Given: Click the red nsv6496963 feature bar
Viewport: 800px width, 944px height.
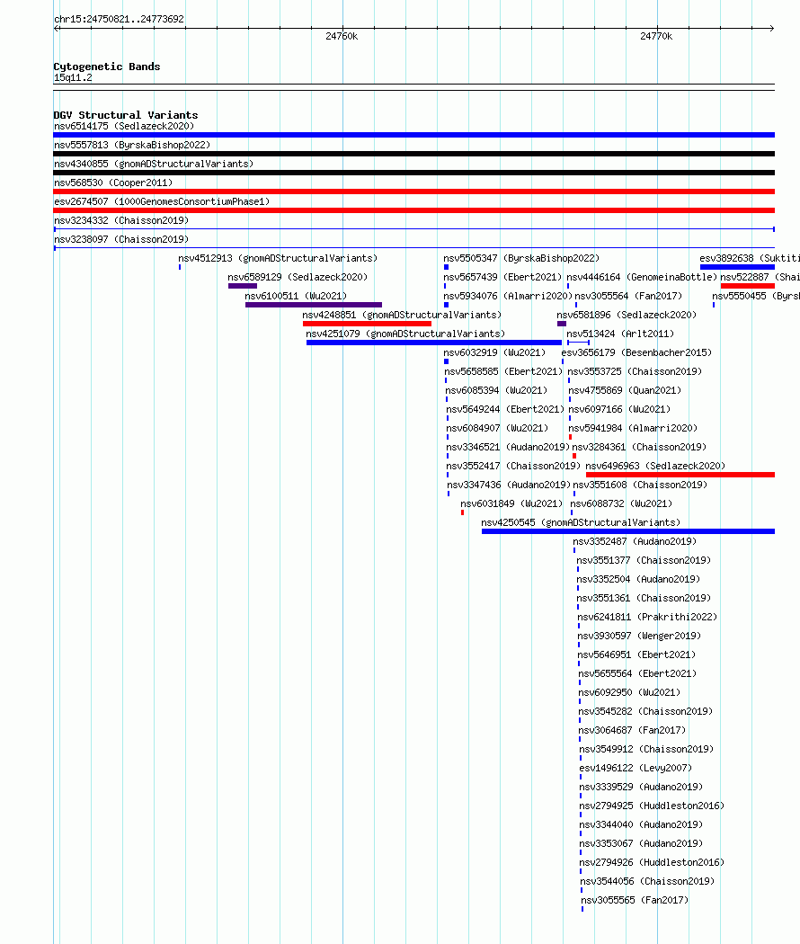Looking at the screenshot, I should point(680,475).
